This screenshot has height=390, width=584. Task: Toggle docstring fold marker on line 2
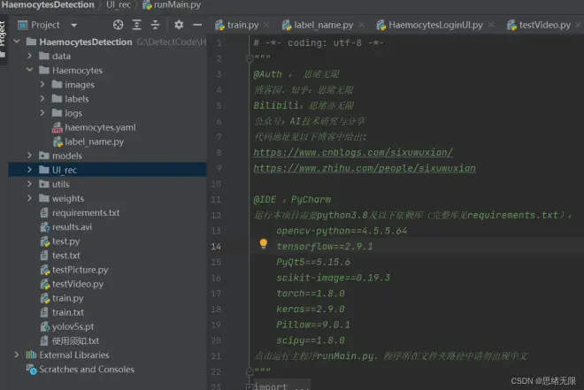250,58
